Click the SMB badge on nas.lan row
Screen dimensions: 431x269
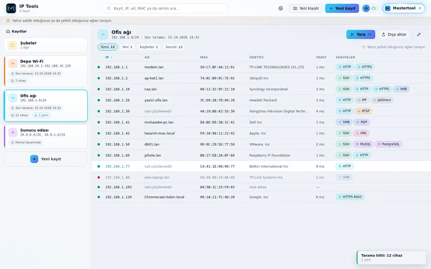coord(401,89)
